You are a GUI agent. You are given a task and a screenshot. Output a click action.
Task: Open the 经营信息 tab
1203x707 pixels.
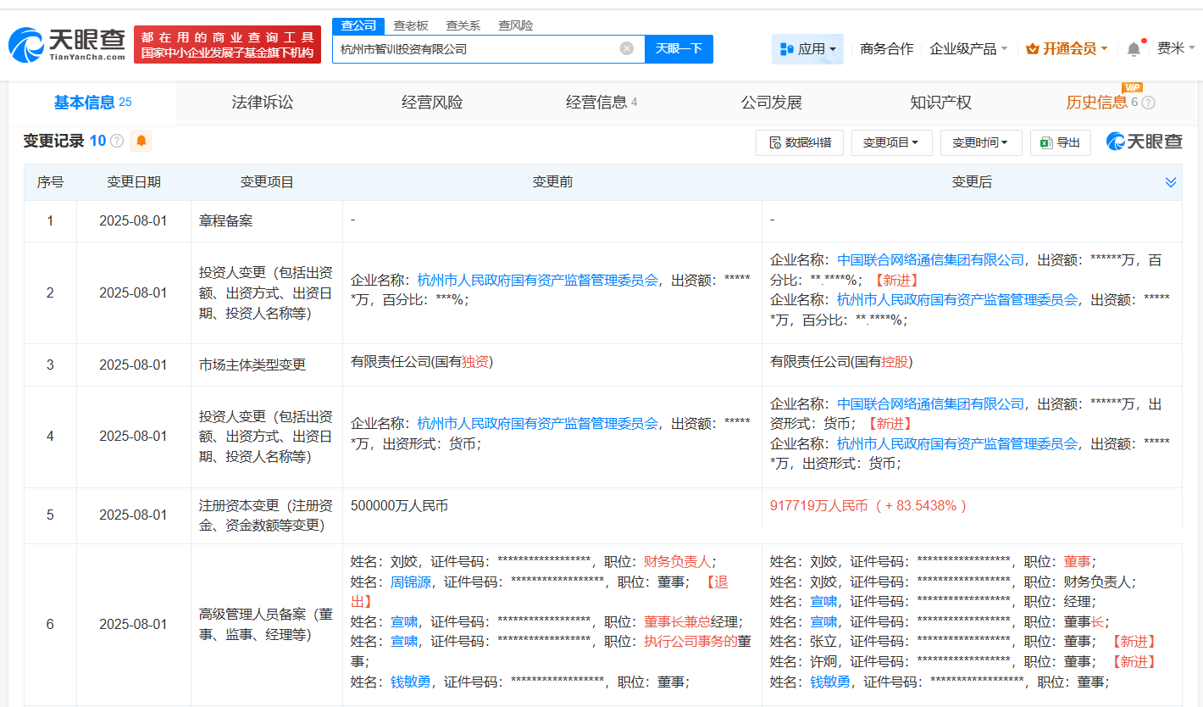[601, 103]
